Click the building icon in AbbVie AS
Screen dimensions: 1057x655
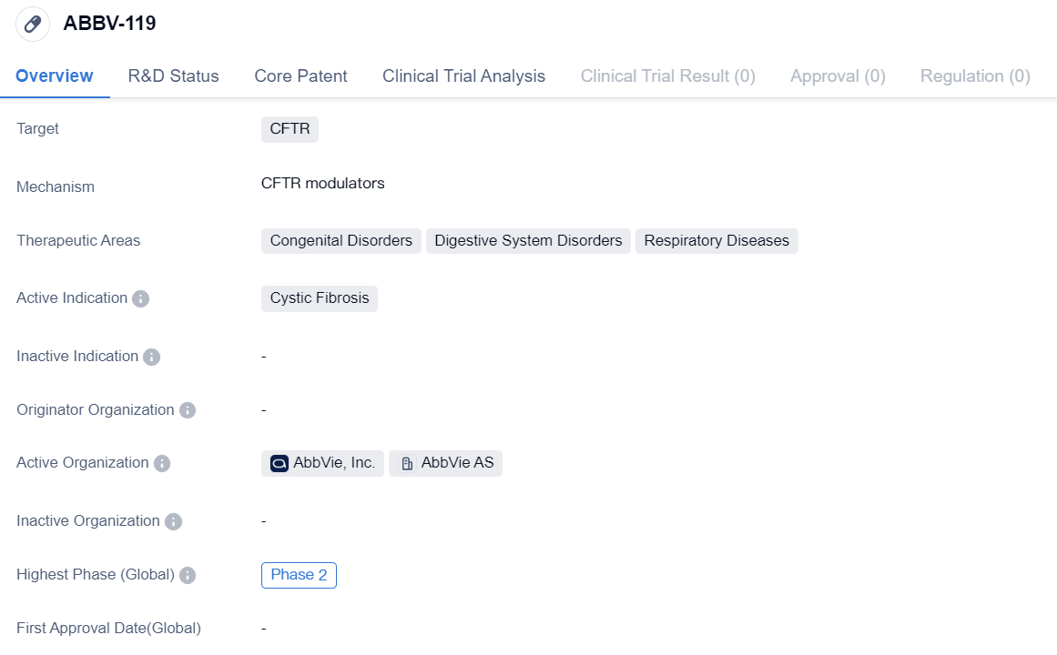pos(407,463)
